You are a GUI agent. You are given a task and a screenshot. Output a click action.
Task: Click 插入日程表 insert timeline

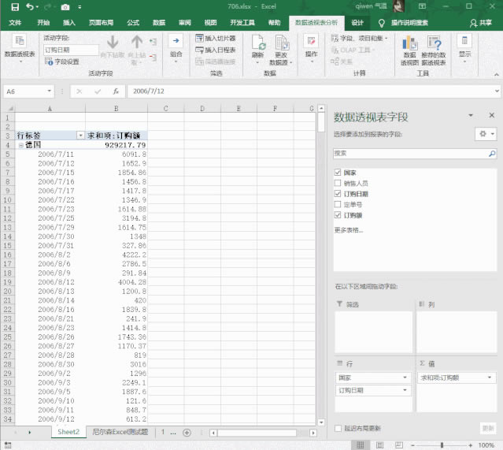216,50
